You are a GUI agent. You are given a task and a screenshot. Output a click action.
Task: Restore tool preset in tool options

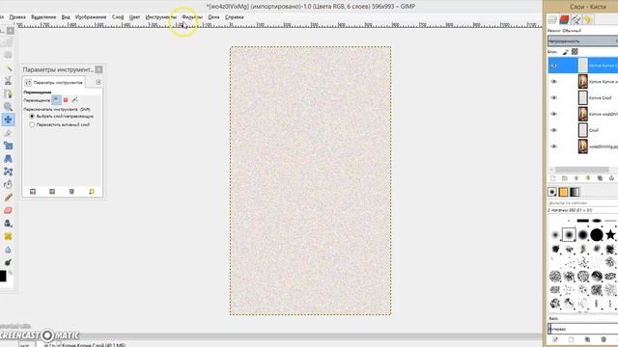pos(52,192)
